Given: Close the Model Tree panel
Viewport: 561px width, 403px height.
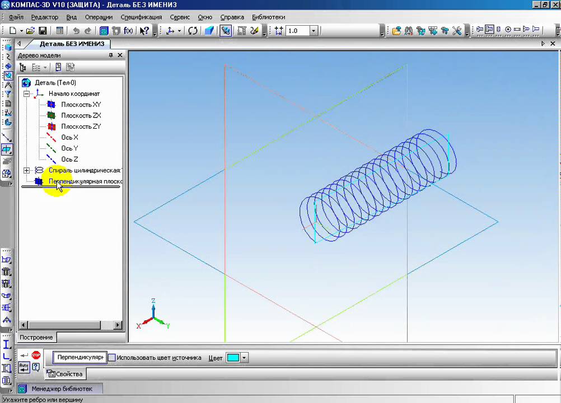Looking at the screenshot, I should pos(120,55).
